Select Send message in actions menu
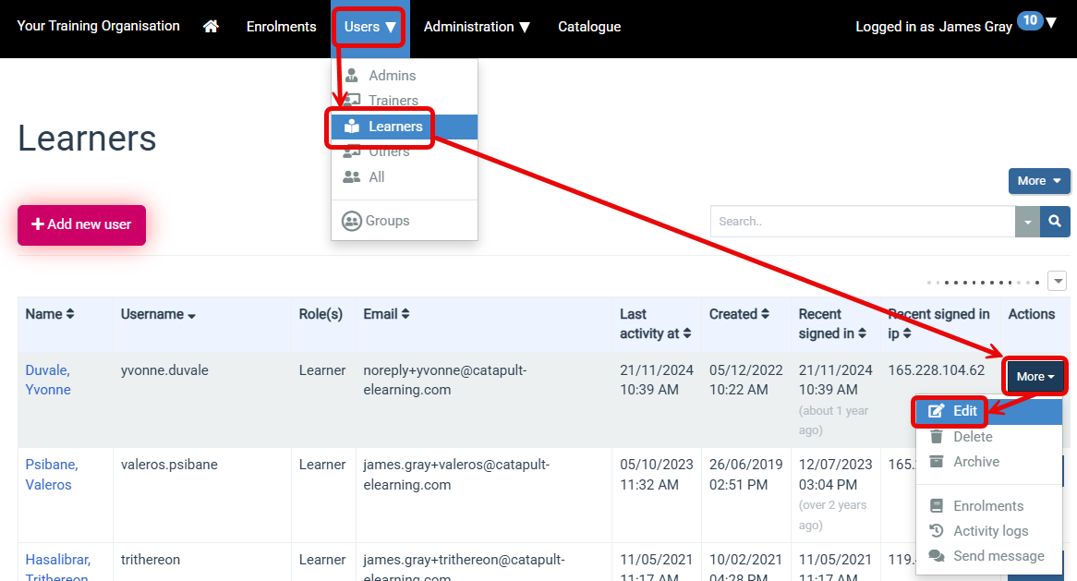This screenshot has height=581, width=1077. tap(998, 556)
